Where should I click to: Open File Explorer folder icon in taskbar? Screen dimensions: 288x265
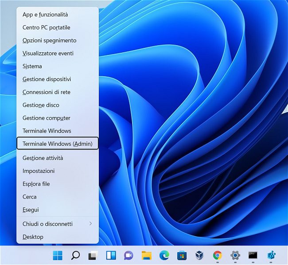146,255
